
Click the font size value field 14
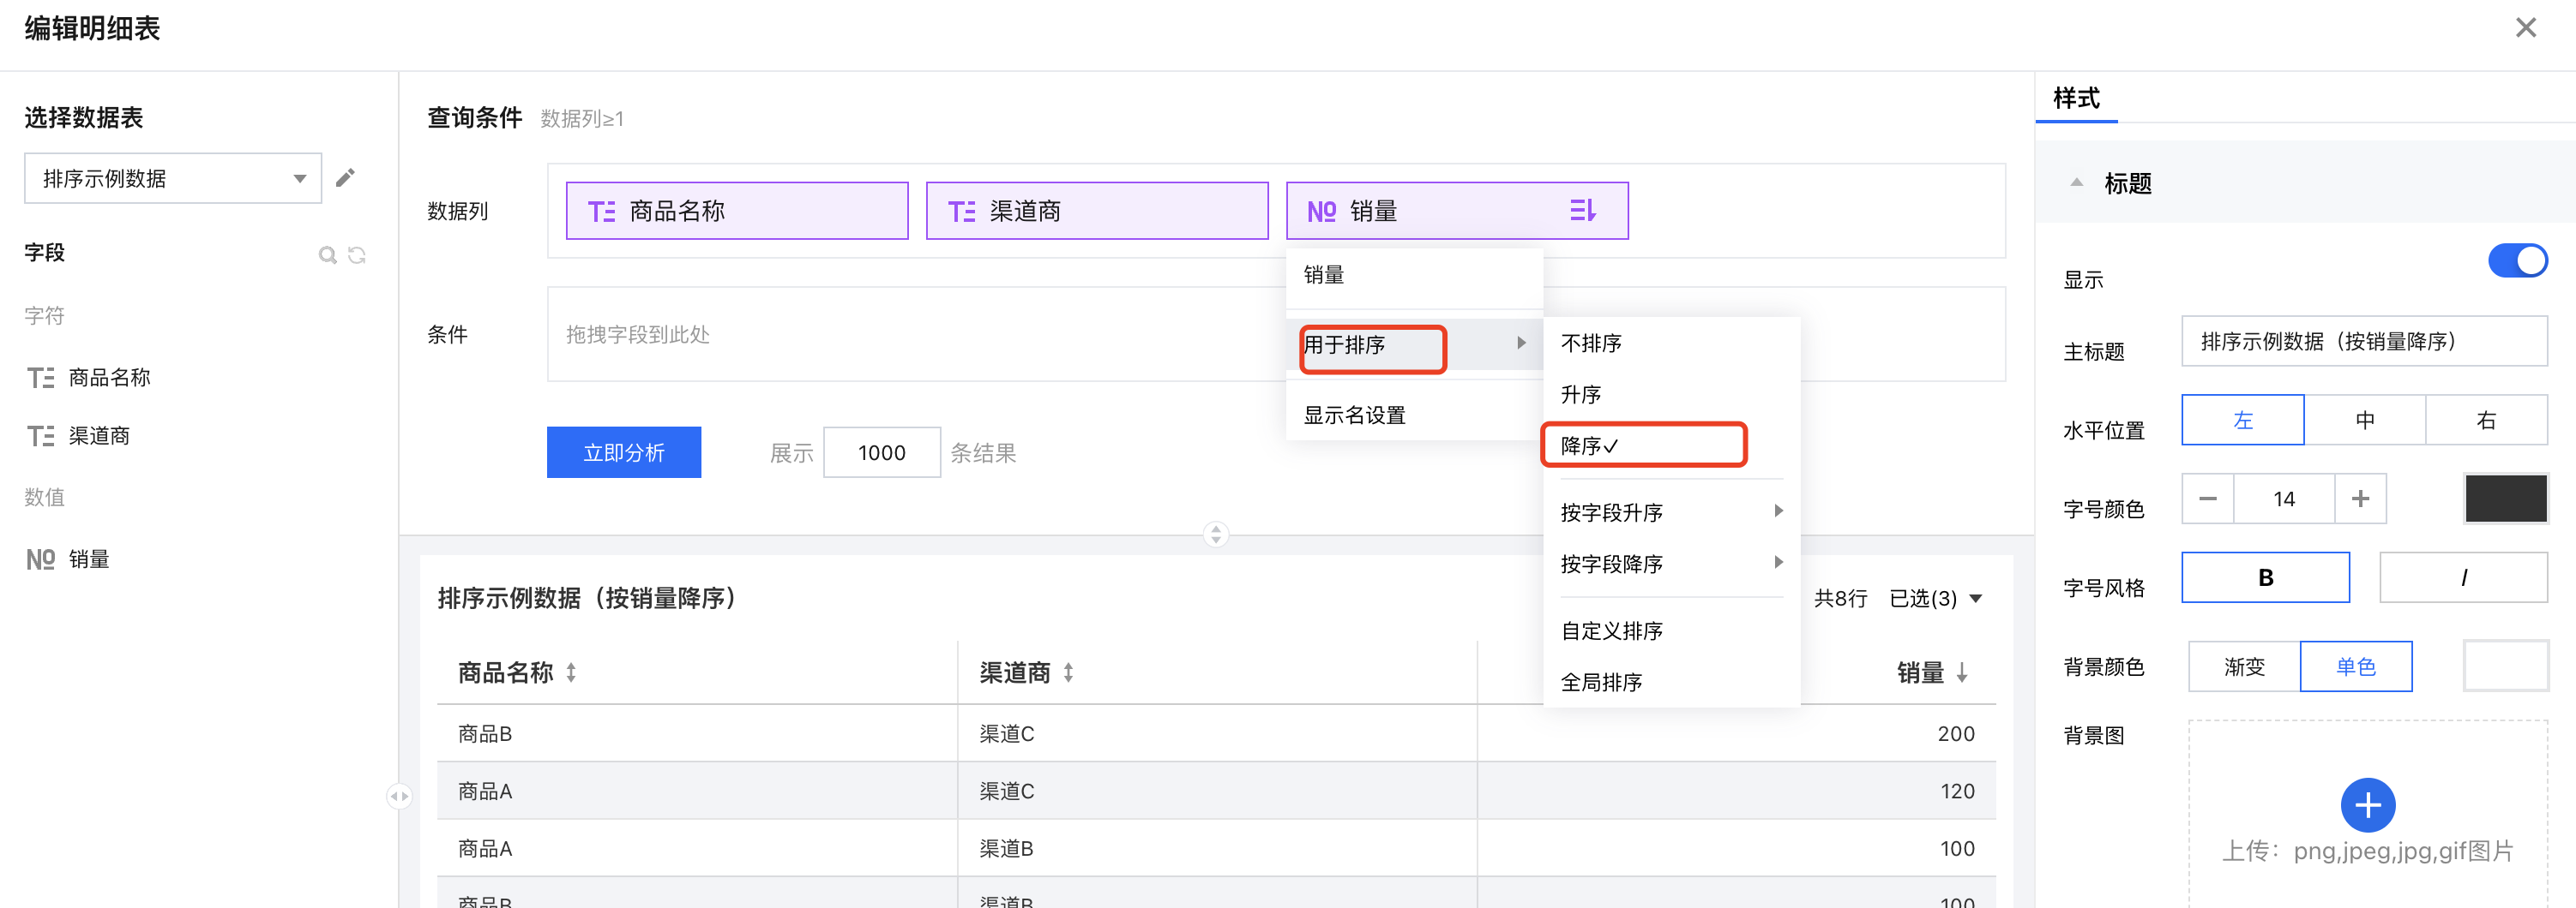tap(2284, 499)
